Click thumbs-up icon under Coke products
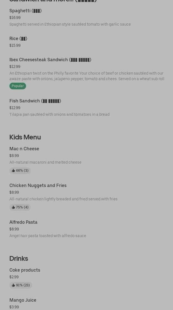The height and width of the screenshot is (310, 173). pos(13,285)
